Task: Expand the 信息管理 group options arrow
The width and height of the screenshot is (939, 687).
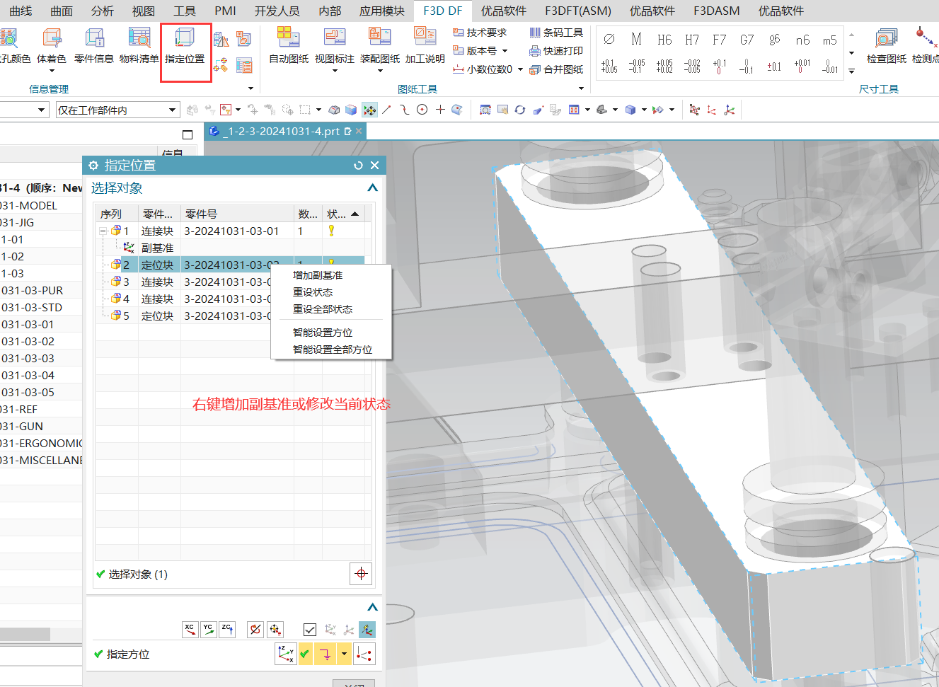Action: pyautogui.click(x=250, y=88)
